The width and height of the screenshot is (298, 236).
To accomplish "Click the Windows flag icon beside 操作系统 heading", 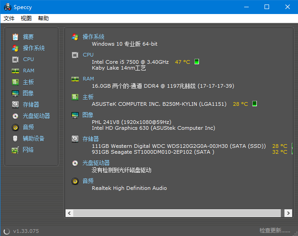I will [x=75, y=37].
